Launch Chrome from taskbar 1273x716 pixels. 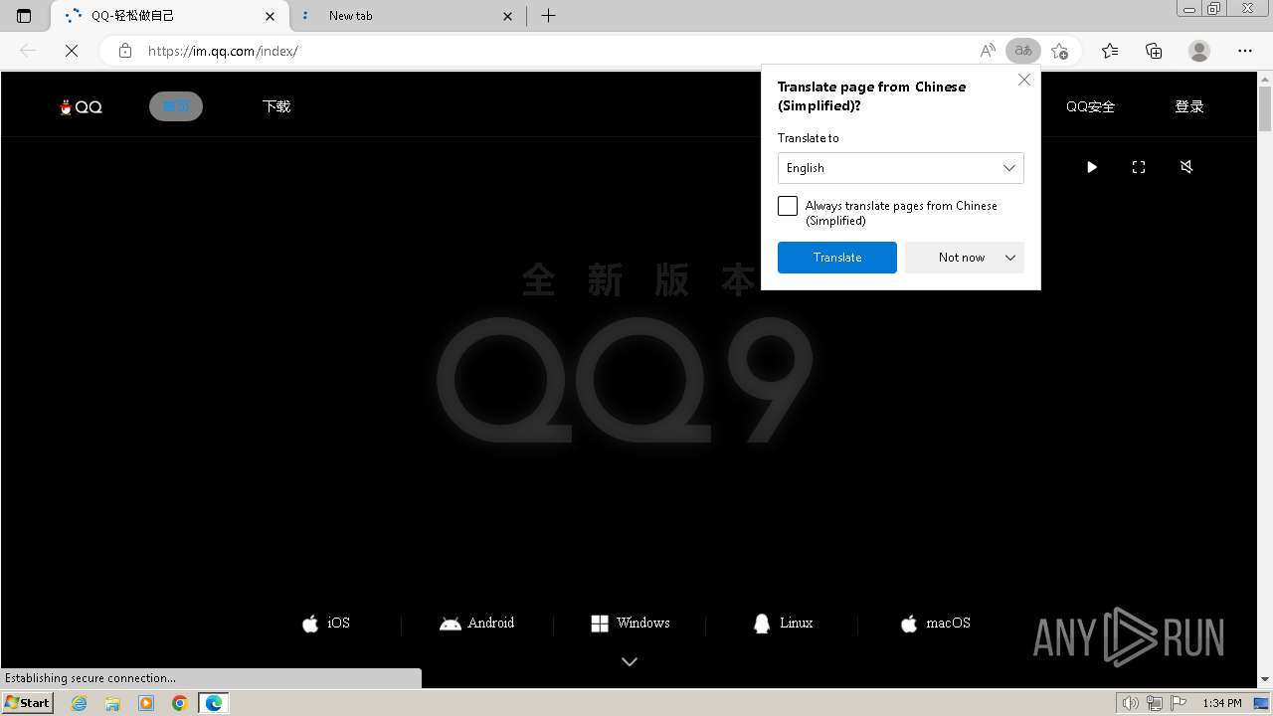pyautogui.click(x=179, y=703)
